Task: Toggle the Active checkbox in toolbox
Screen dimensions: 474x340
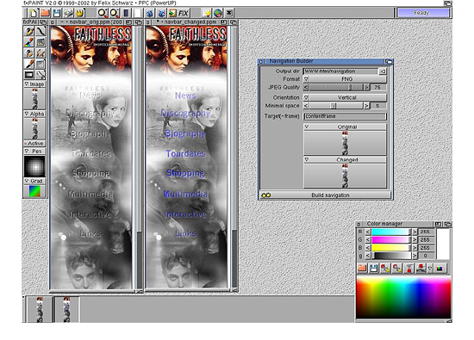Action: point(34,144)
